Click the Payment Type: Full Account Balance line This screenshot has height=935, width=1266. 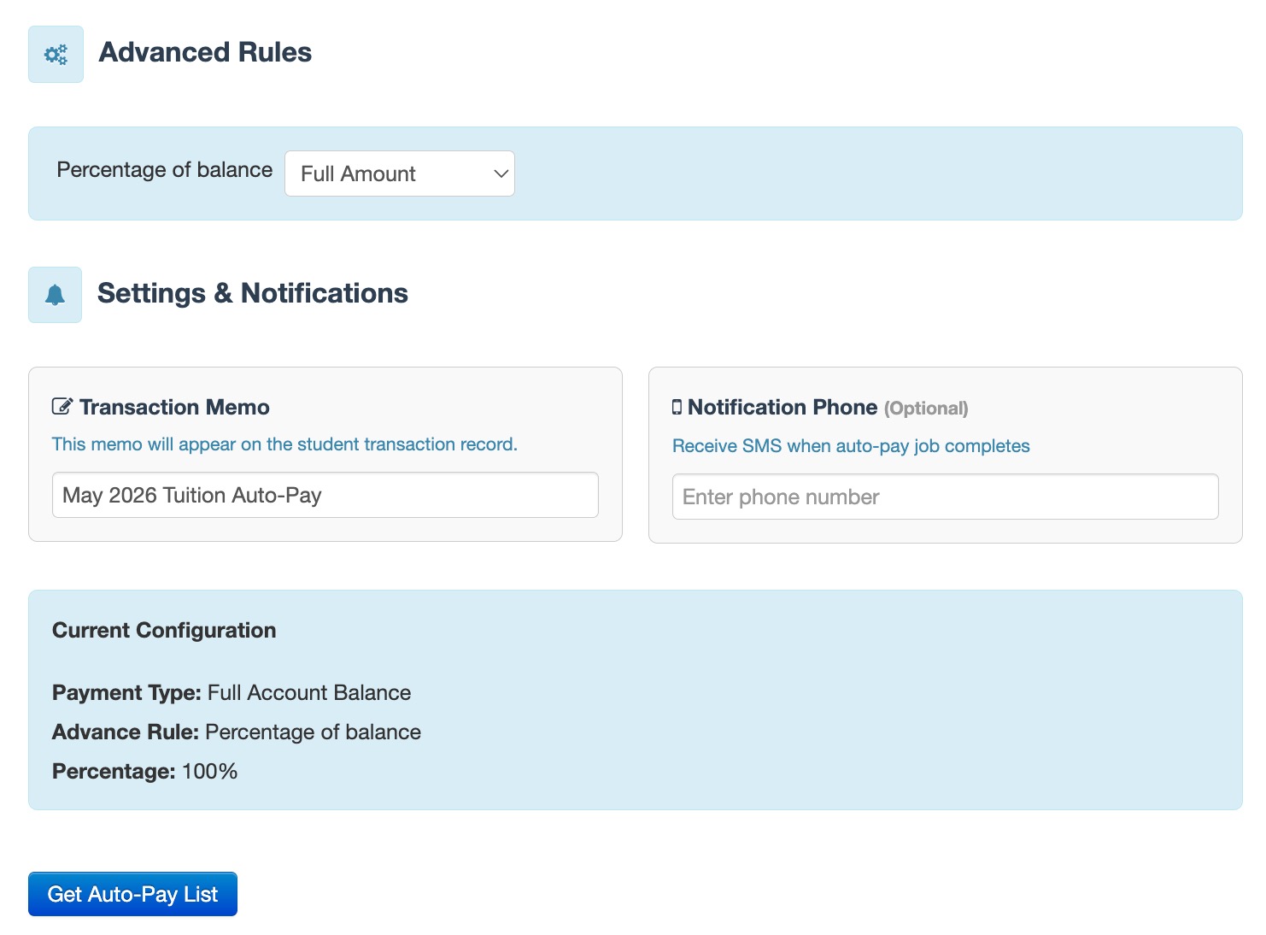(x=232, y=692)
